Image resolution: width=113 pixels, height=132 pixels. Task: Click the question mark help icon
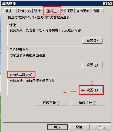[x=105, y=4]
